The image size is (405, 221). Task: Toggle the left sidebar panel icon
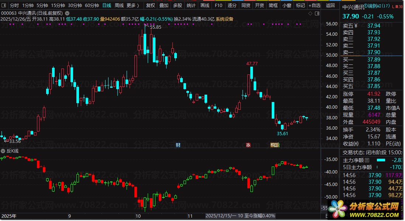(4, 6)
